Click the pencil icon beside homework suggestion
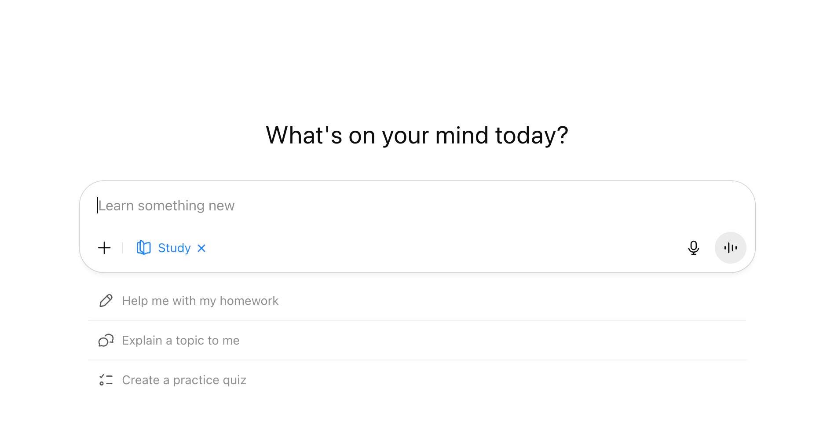 point(106,301)
